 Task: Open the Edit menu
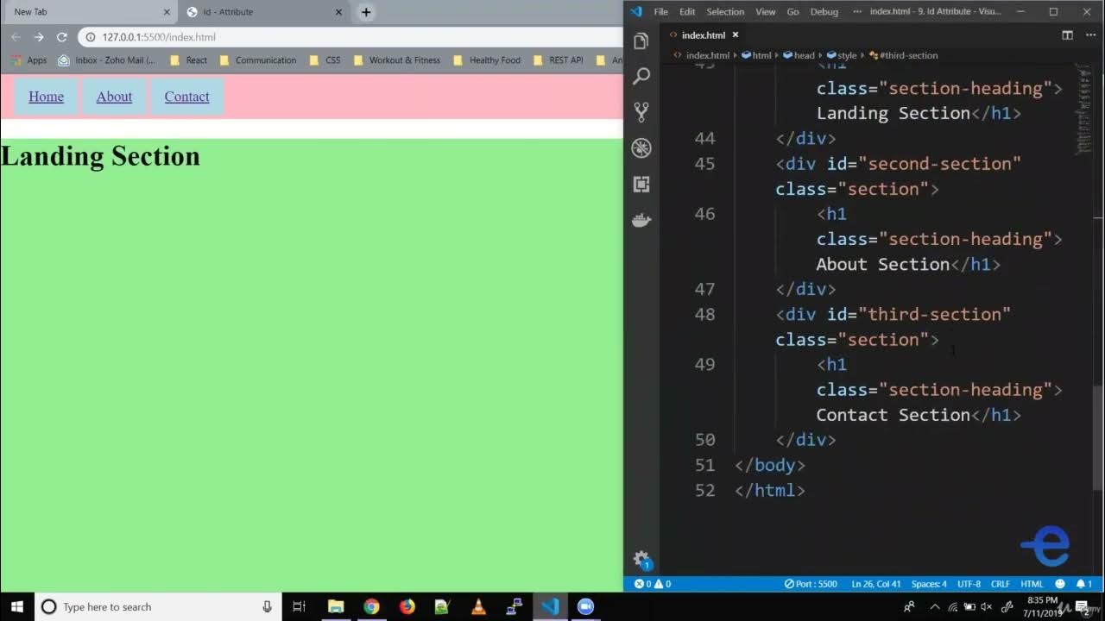(687, 12)
